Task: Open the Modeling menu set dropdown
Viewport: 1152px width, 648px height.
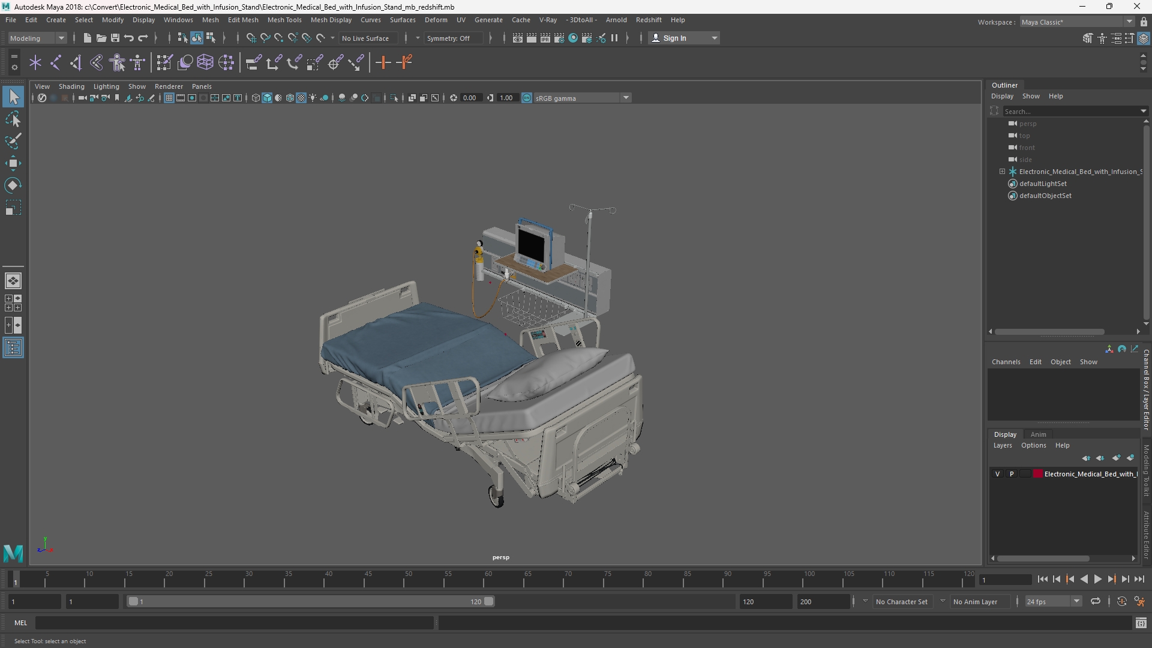Action: [37, 38]
